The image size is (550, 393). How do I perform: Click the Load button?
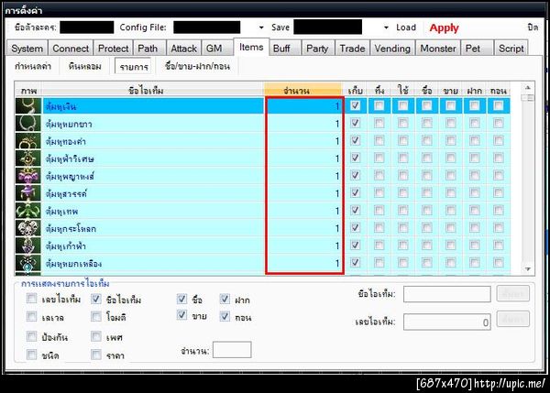pos(406,27)
